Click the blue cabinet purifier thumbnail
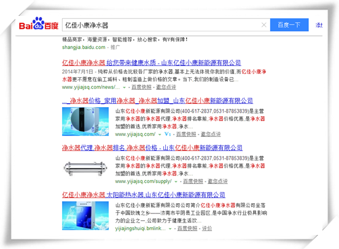This screenshot has height=249, width=339. pyautogui.click(x=85, y=215)
